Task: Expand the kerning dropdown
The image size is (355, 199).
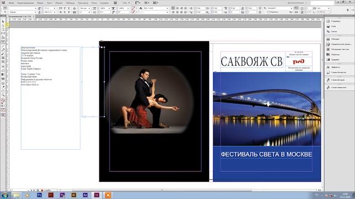Action: coord(89,8)
